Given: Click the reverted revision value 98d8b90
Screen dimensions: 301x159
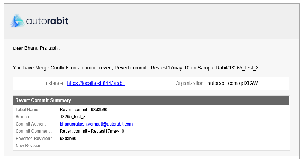Looking at the screenshot, I should (68, 139).
